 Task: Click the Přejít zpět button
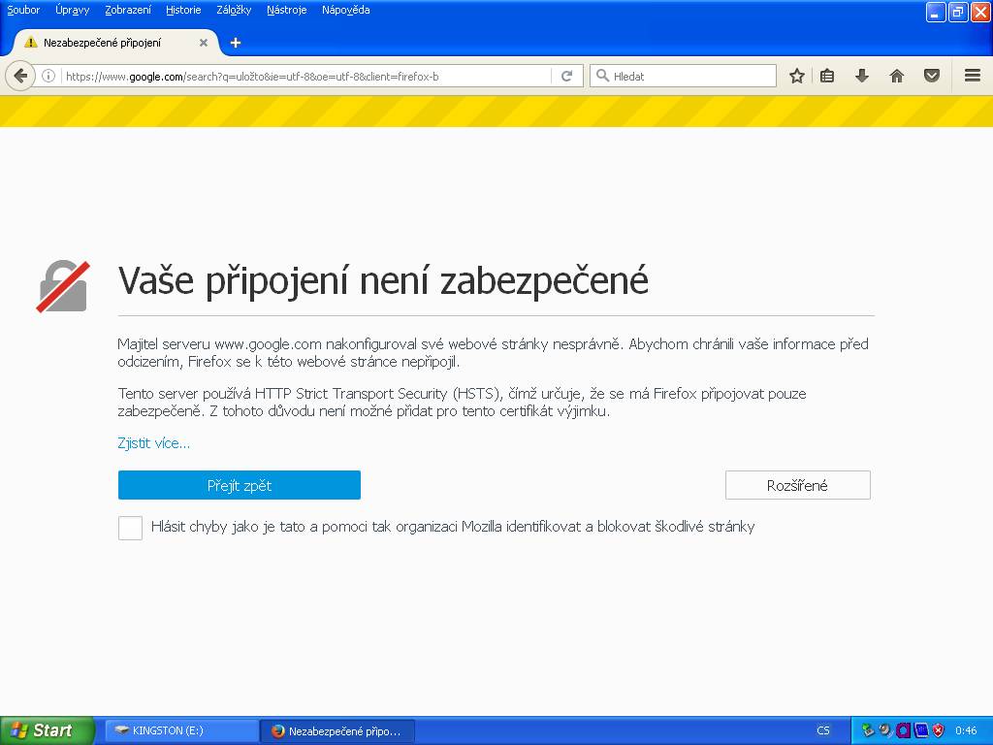point(240,485)
